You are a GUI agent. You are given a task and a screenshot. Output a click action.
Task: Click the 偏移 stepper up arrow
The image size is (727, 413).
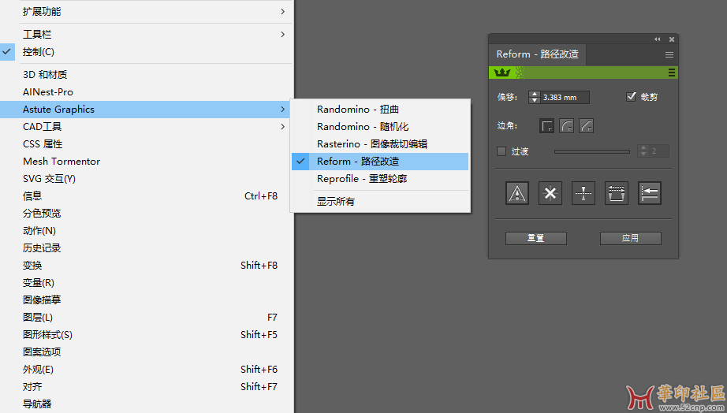point(535,94)
